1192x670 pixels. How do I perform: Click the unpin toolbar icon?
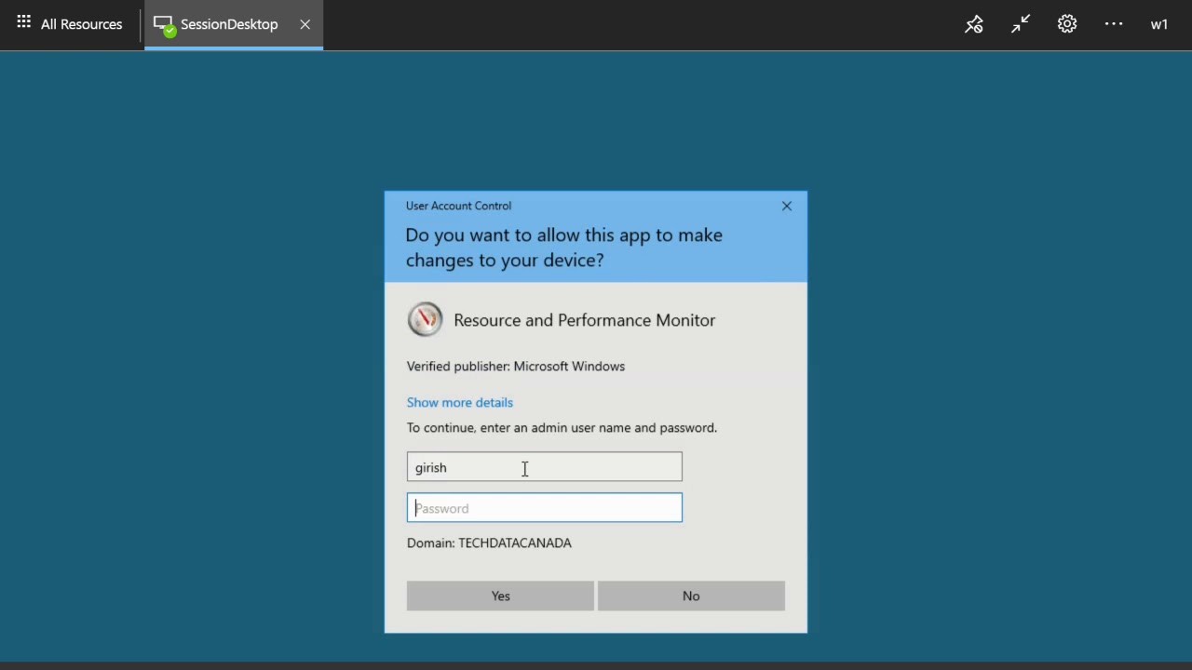[974, 24]
